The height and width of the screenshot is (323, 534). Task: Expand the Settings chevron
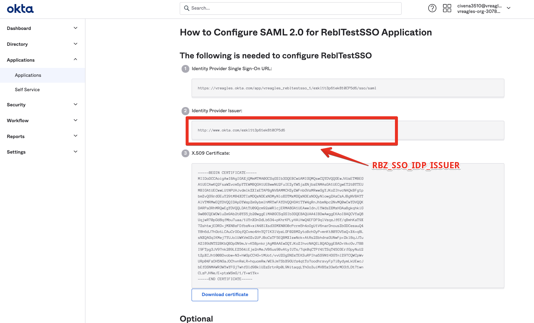coord(75,152)
